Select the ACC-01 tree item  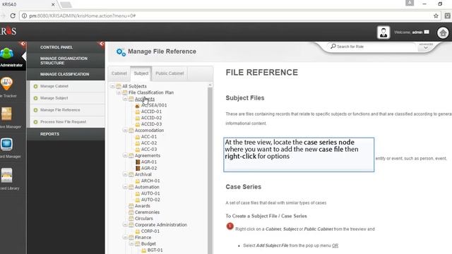click(149, 137)
